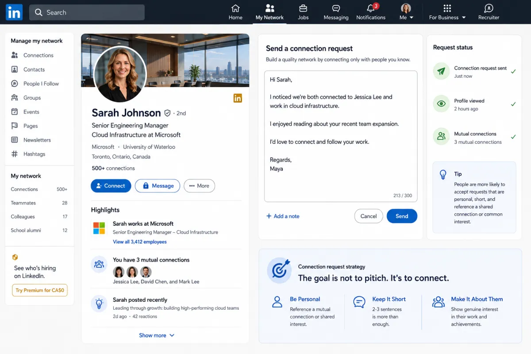The image size is (531, 354).
Task: Click the post title Leading through growth
Action: point(176,308)
